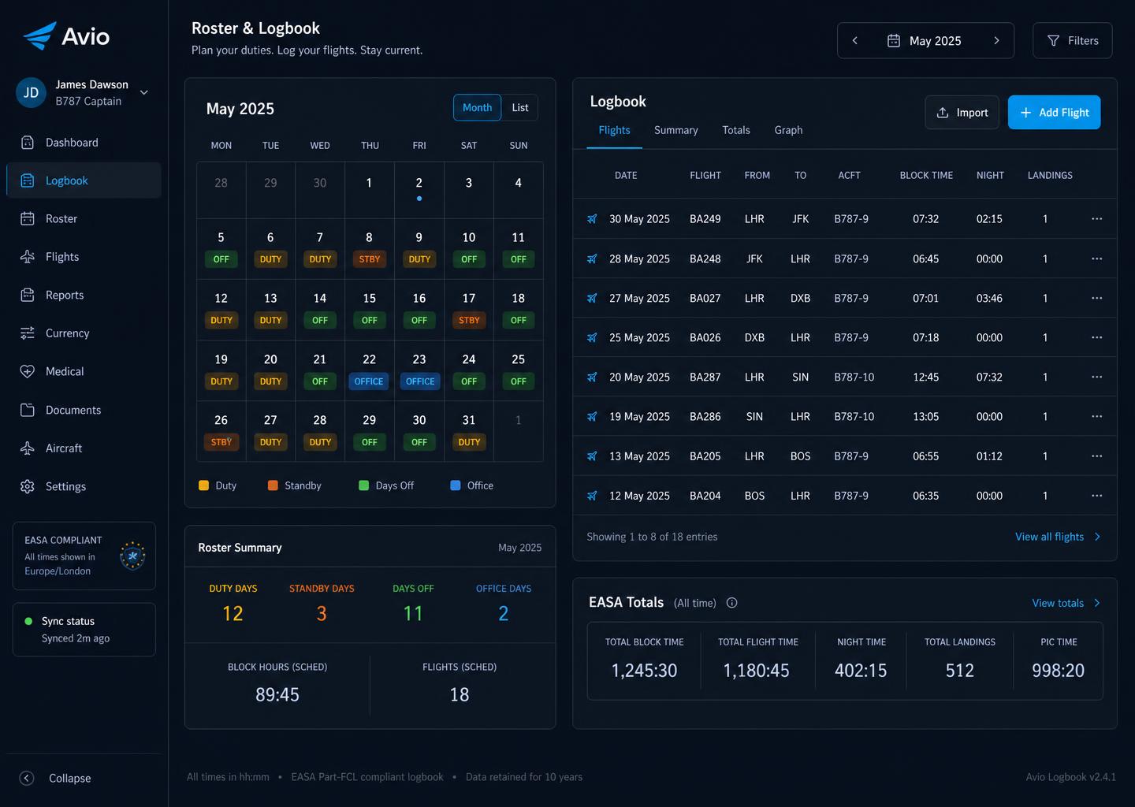Open Logbook in the sidebar
Image resolution: width=1135 pixels, height=807 pixels.
click(84, 180)
